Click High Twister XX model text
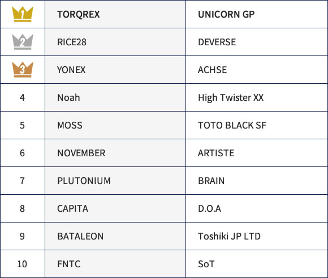This screenshot has width=328, height=278. (x=231, y=98)
